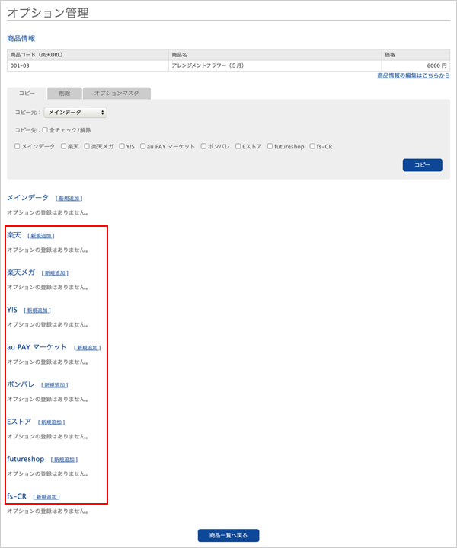Click 新規追加 beside Y!S

pos(37,311)
